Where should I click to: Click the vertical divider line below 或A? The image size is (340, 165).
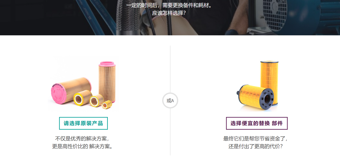(170, 132)
